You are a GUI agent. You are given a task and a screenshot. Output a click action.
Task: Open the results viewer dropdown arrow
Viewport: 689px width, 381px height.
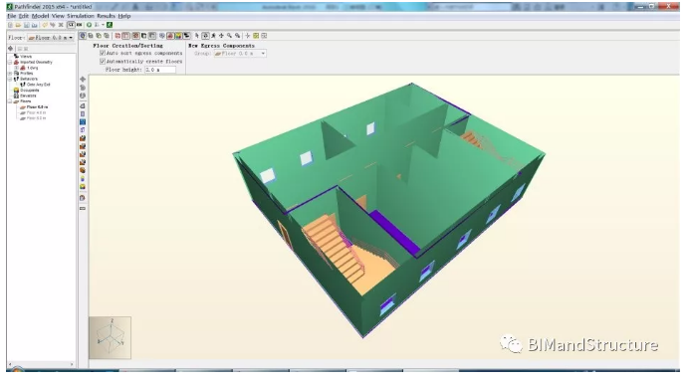(x=103, y=25)
